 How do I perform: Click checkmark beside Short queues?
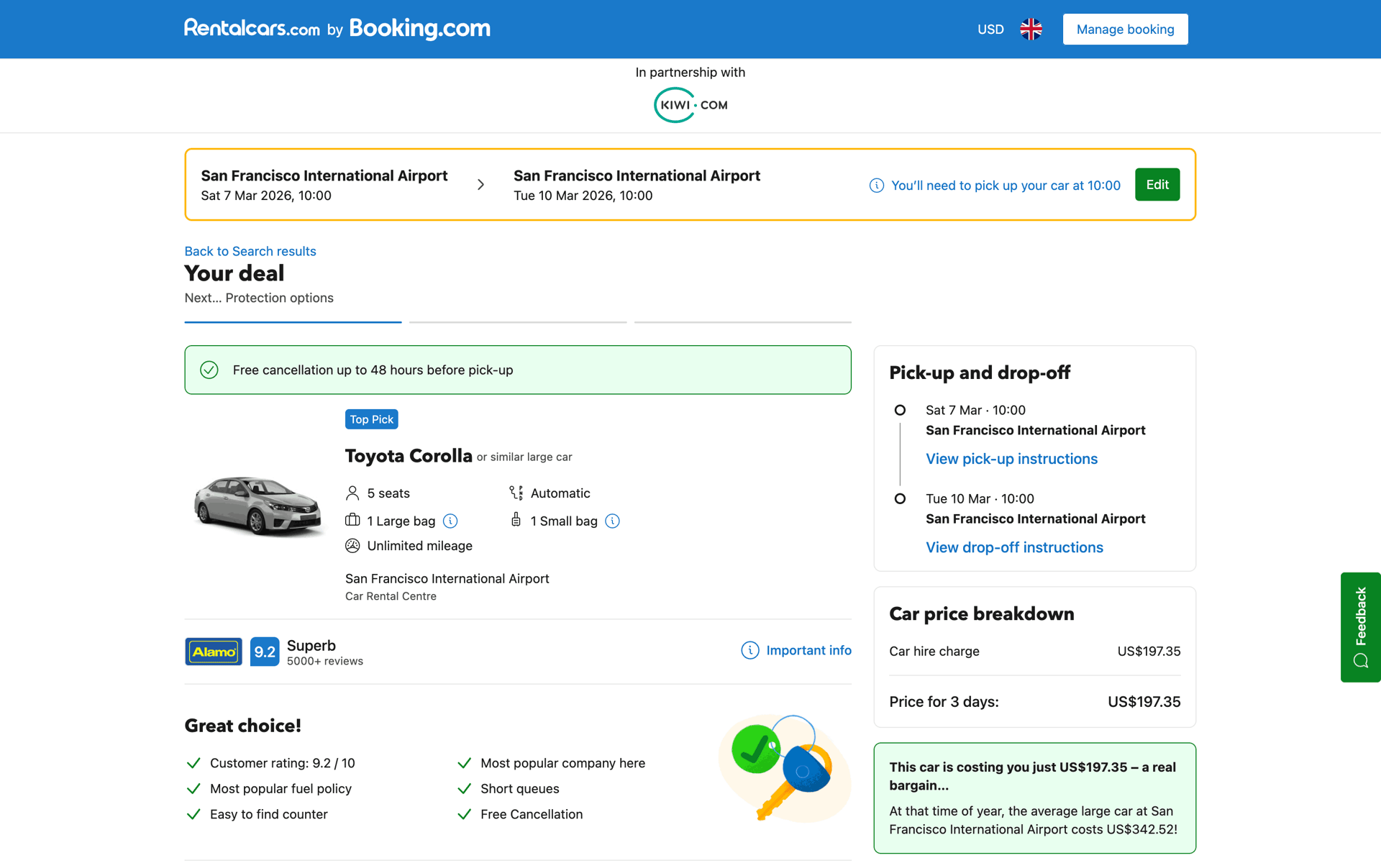tap(465, 789)
